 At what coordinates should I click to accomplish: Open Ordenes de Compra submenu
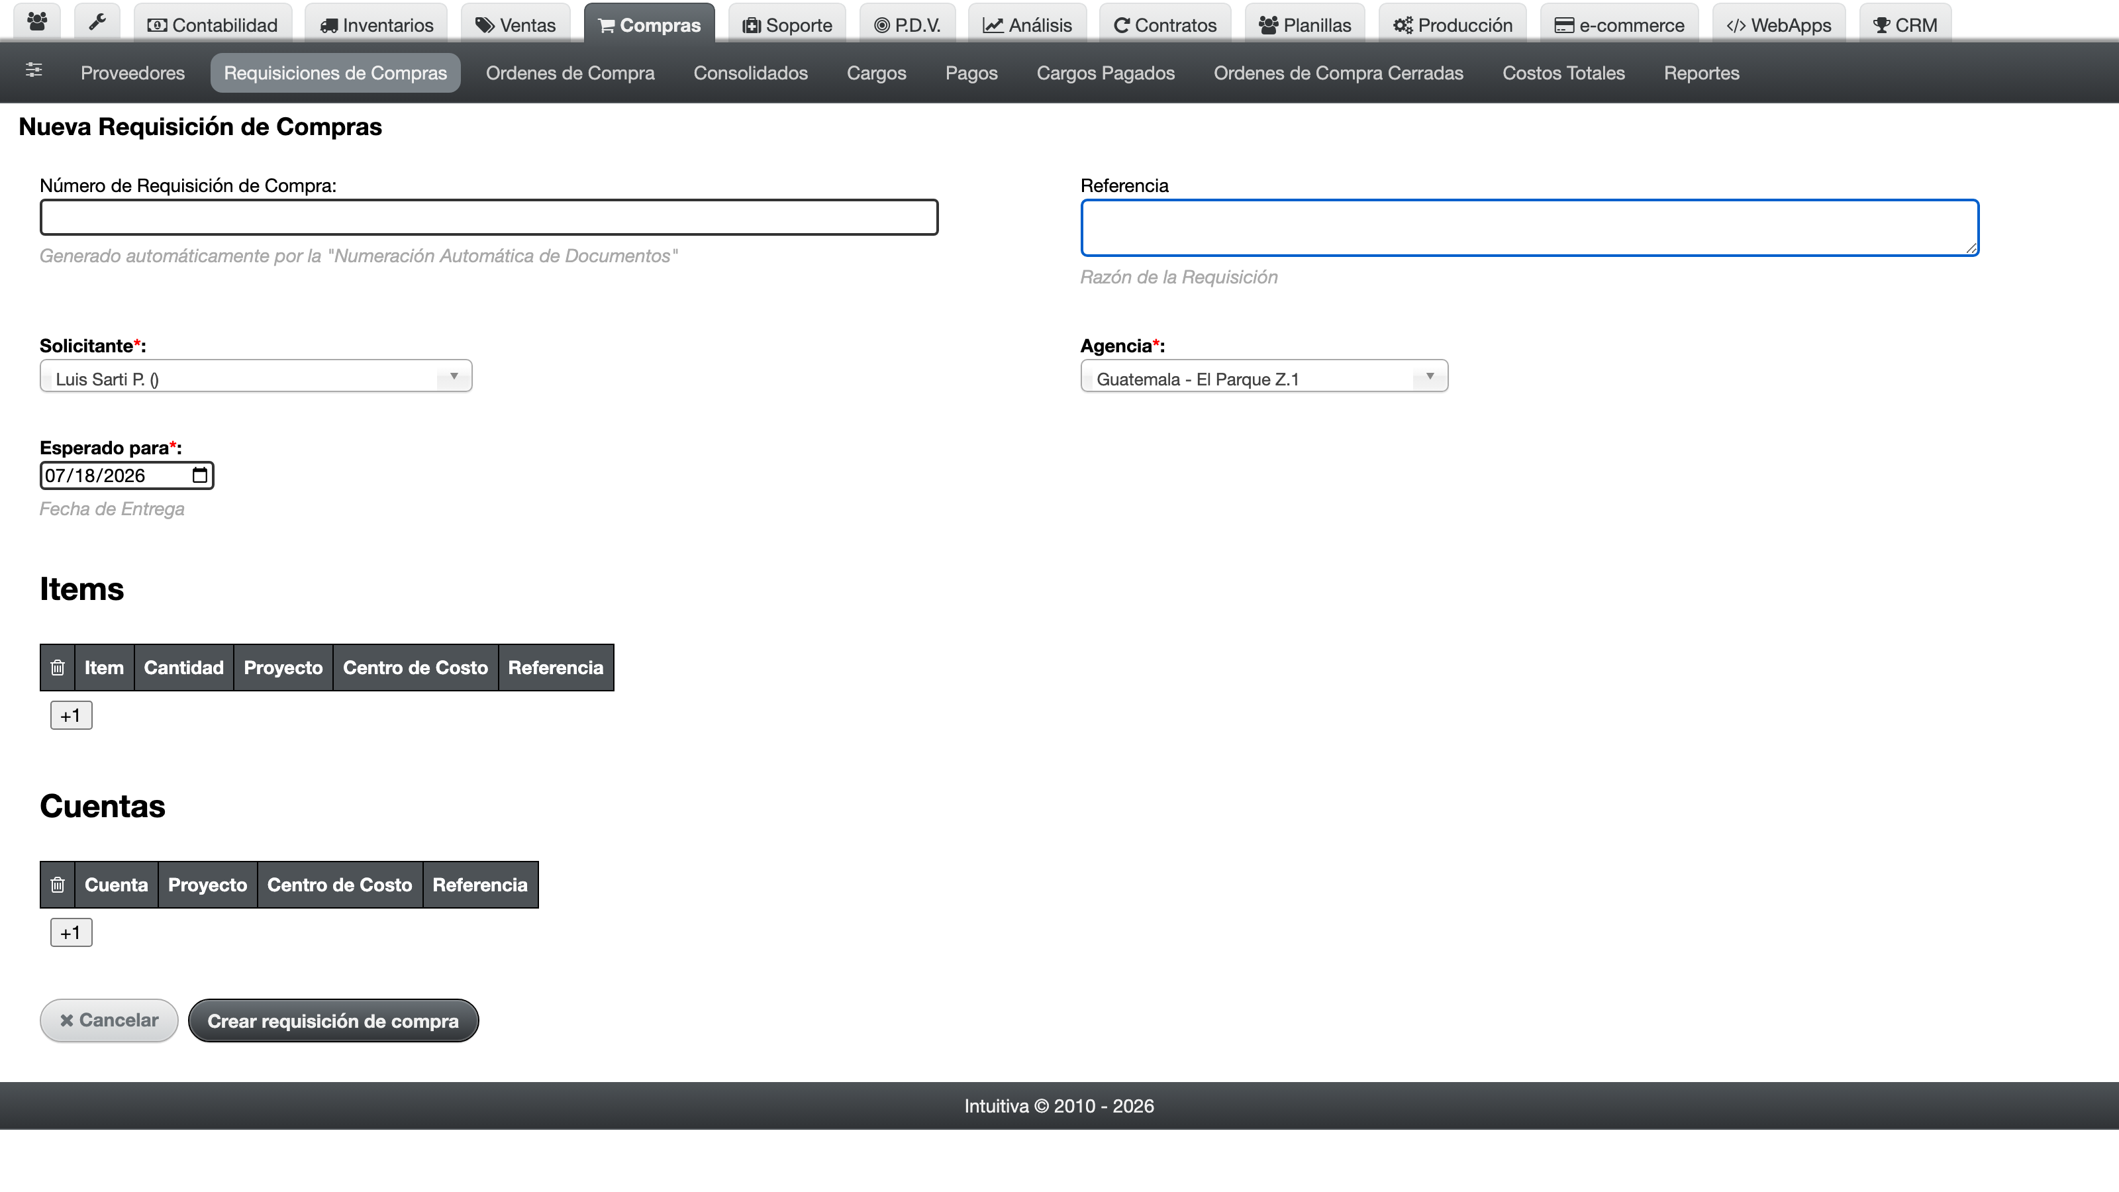[x=570, y=72]
